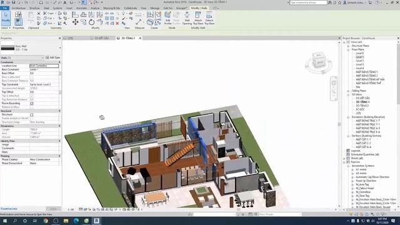Click the Location Line value field
400x225 pixels.
coord(44,66)
